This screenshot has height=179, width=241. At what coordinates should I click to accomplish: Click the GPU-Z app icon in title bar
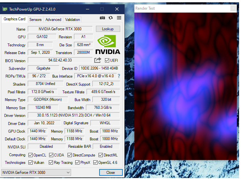(5, 9)
